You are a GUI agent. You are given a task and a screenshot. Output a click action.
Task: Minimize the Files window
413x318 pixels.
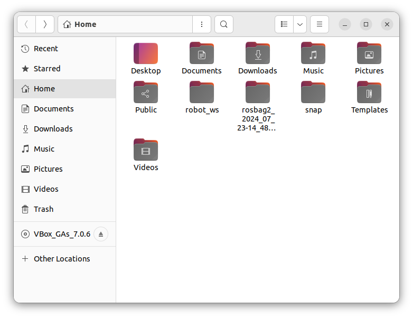pyautogui.click(x=345, y=24)
